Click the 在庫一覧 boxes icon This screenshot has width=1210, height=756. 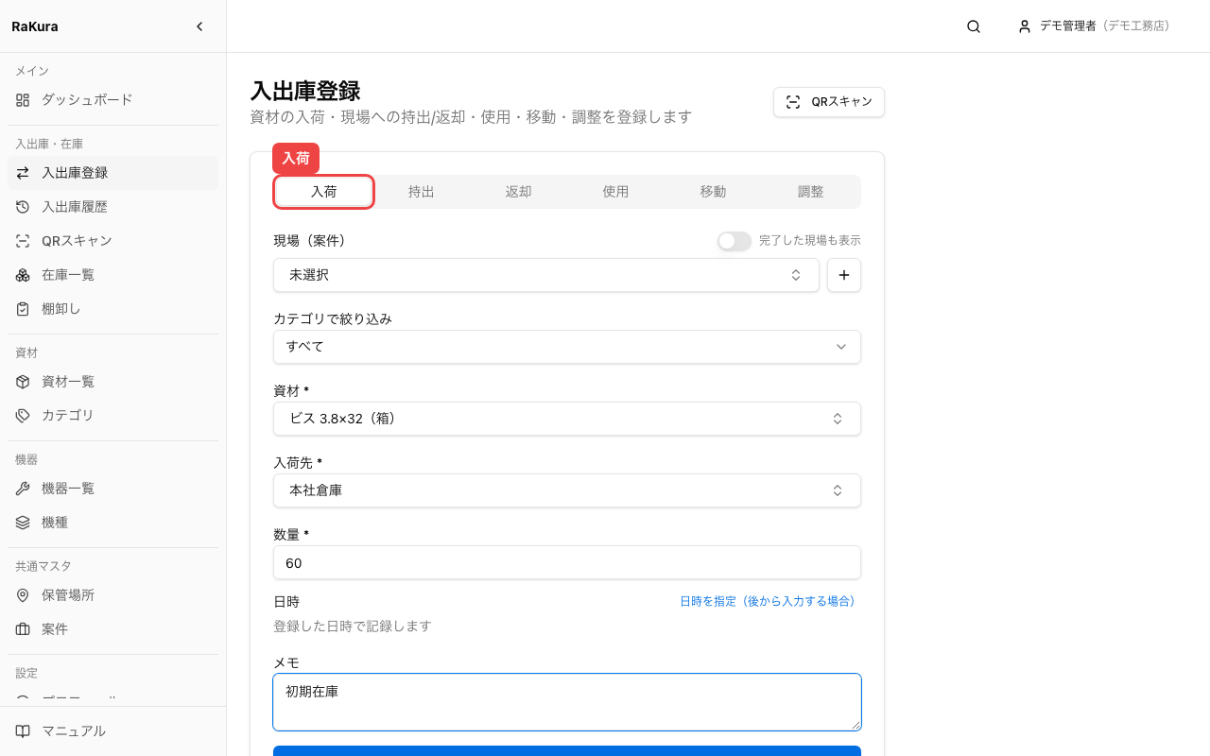23,275
